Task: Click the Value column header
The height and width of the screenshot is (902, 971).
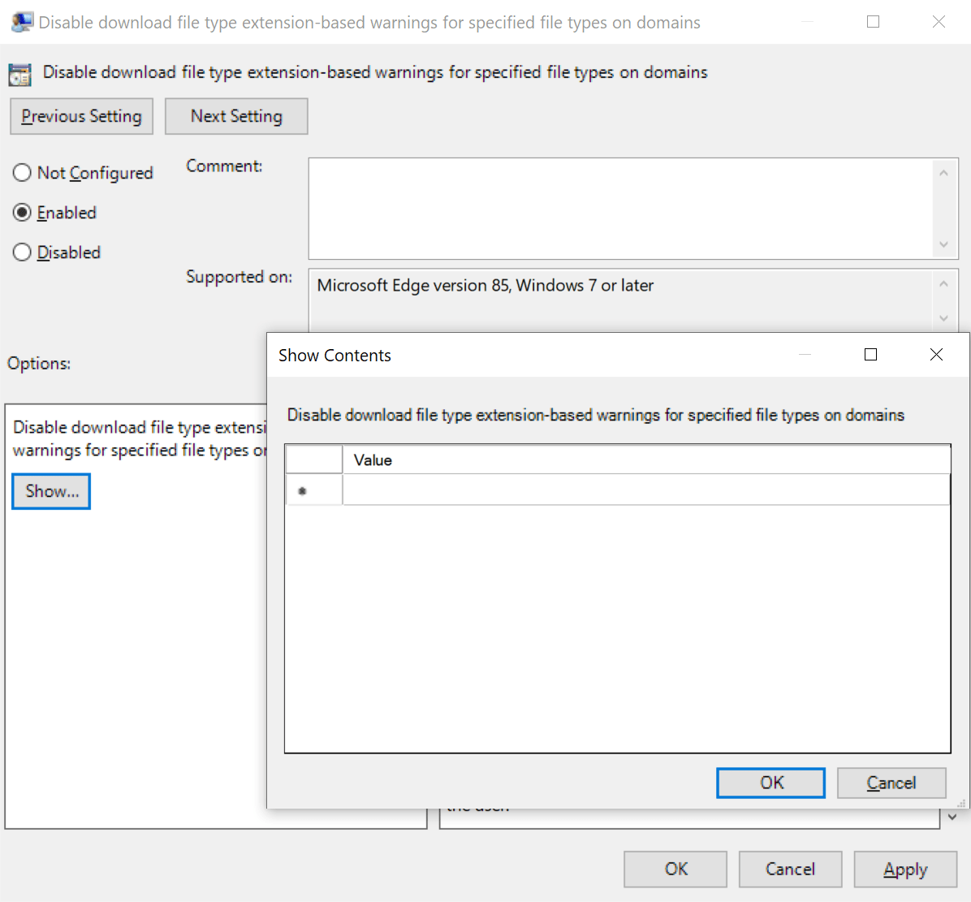Action: (x=646, y=460)
